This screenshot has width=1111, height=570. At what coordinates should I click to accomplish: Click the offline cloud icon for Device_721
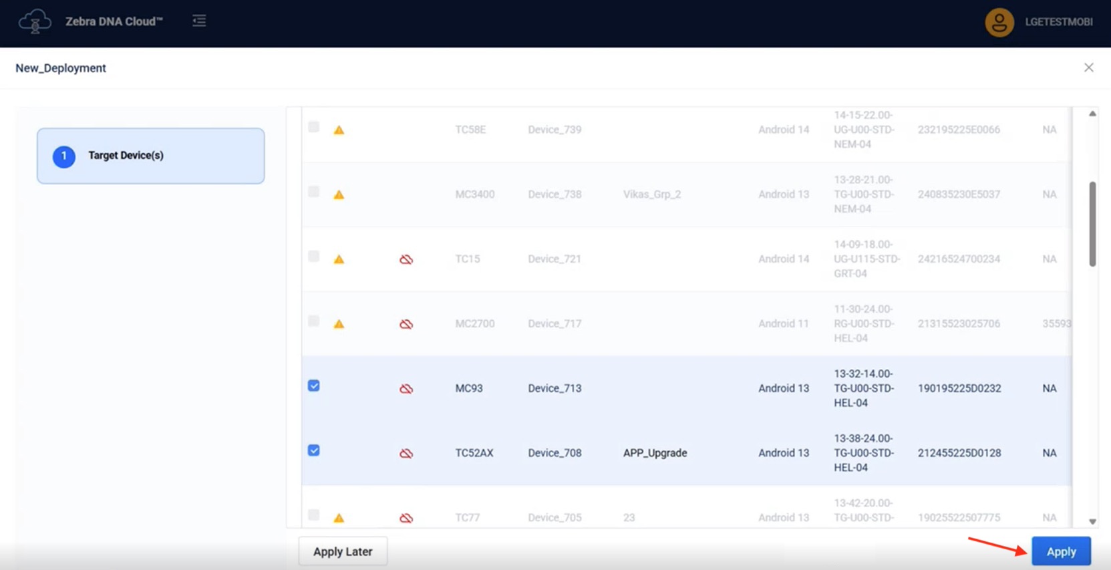pyautogui.click(x=406, y=259)
